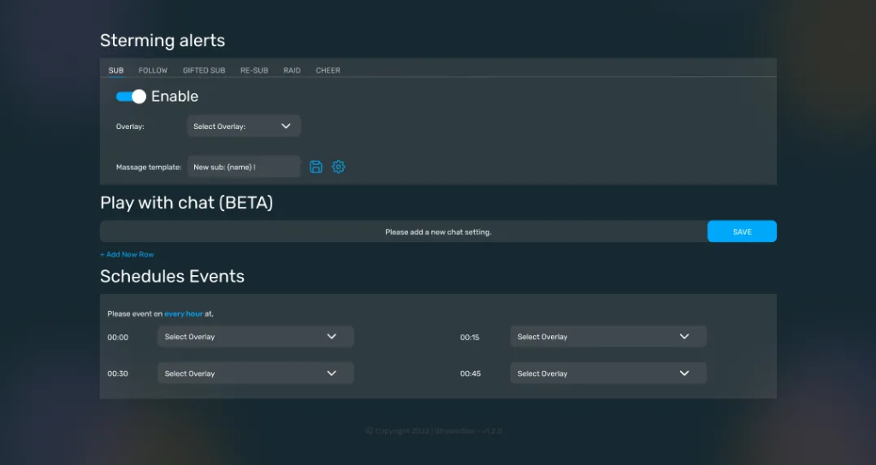876x465 pixels.
Task: Open message template settings gear icon
Action: click(339, 167)
